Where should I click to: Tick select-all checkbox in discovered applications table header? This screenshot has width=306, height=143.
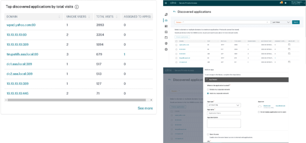click(176, 41)
